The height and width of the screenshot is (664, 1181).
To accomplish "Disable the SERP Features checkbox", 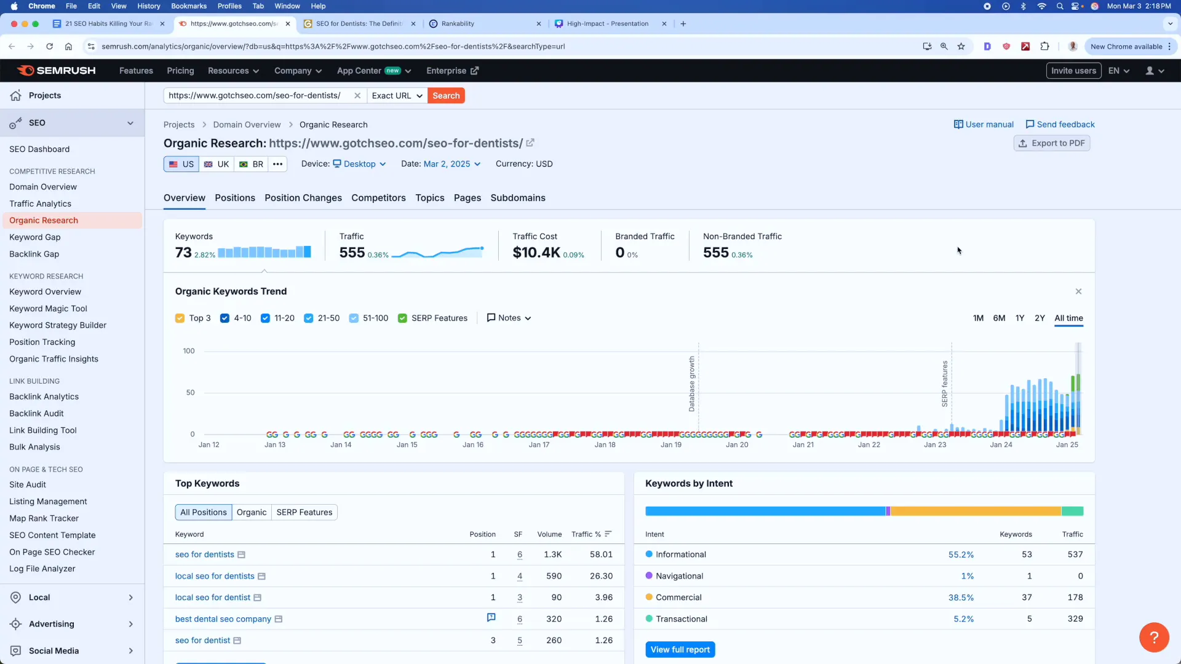I will 402,318.
